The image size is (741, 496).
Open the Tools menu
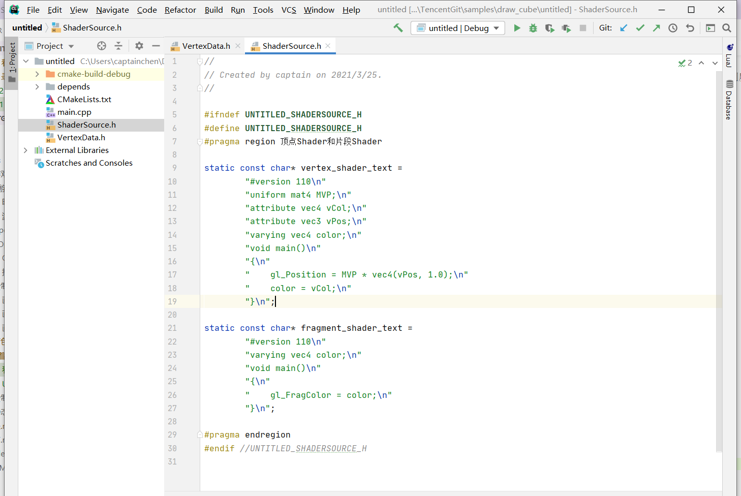click(263, 10)
